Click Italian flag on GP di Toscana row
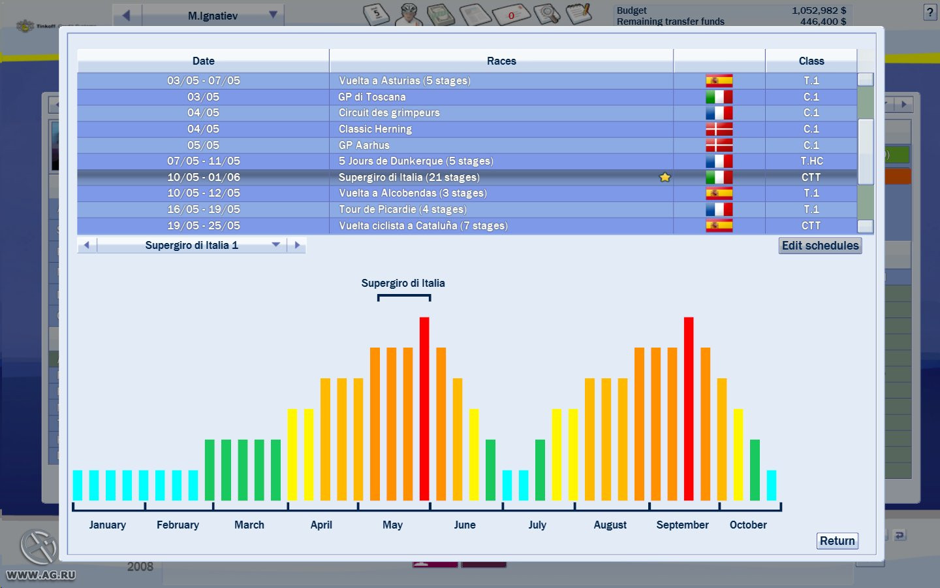Image resolution: width=940 pixels, height=588 pixels. pos(719,97)
